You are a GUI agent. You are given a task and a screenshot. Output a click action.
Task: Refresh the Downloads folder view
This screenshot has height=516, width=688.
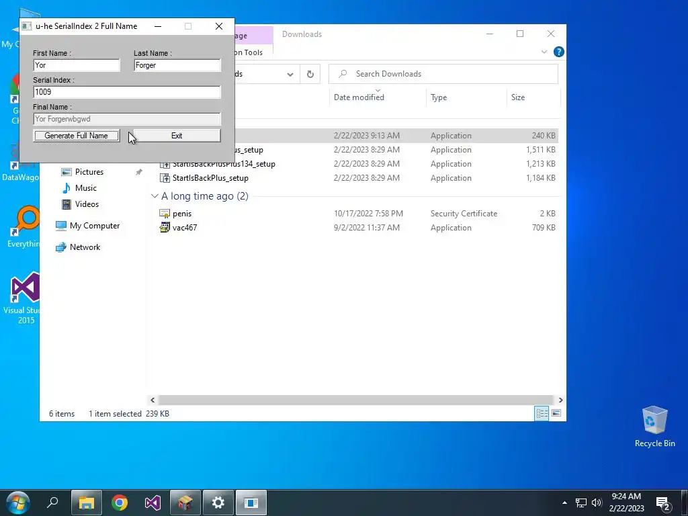coord(310,74)
